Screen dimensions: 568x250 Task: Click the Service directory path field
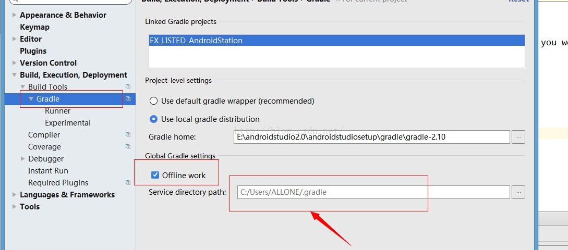pos(373,192)
